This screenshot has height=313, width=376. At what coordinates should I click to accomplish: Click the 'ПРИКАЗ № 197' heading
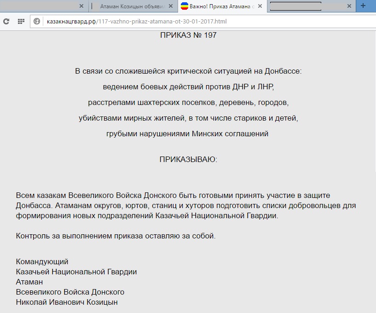tap(188, 35)
